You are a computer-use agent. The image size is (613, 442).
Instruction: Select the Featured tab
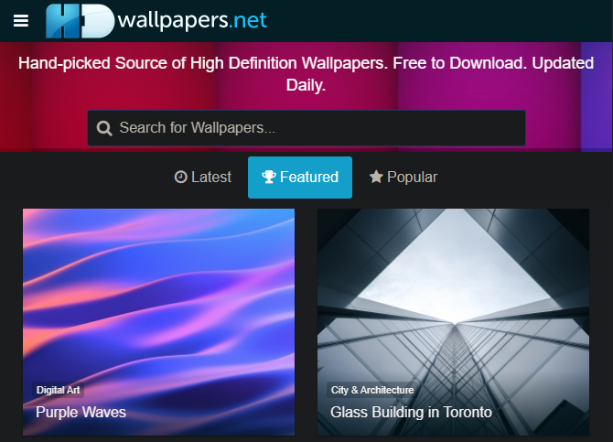(300, 178)
